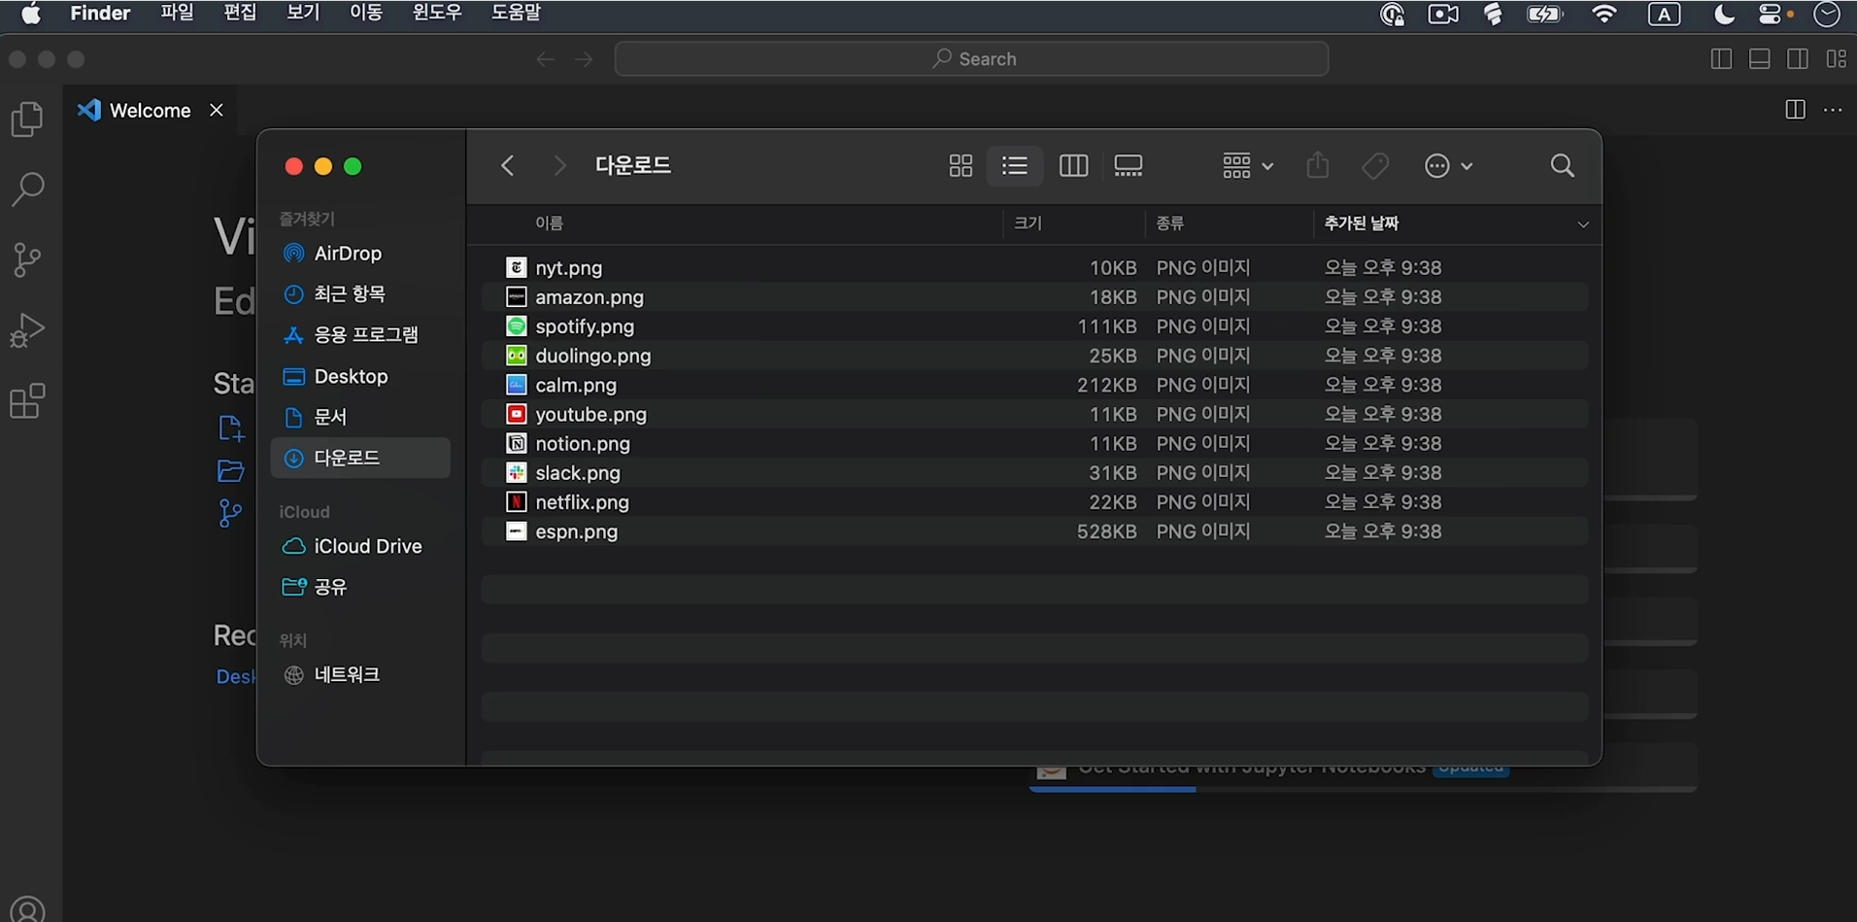Click the slack.png file icon
Screen dimensions: 1857x922
pyautogui.click(x=517, y=473)
